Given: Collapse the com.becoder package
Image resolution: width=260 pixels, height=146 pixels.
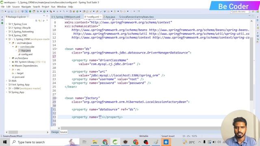Looking at the screenshot, I should pos(13,47).
